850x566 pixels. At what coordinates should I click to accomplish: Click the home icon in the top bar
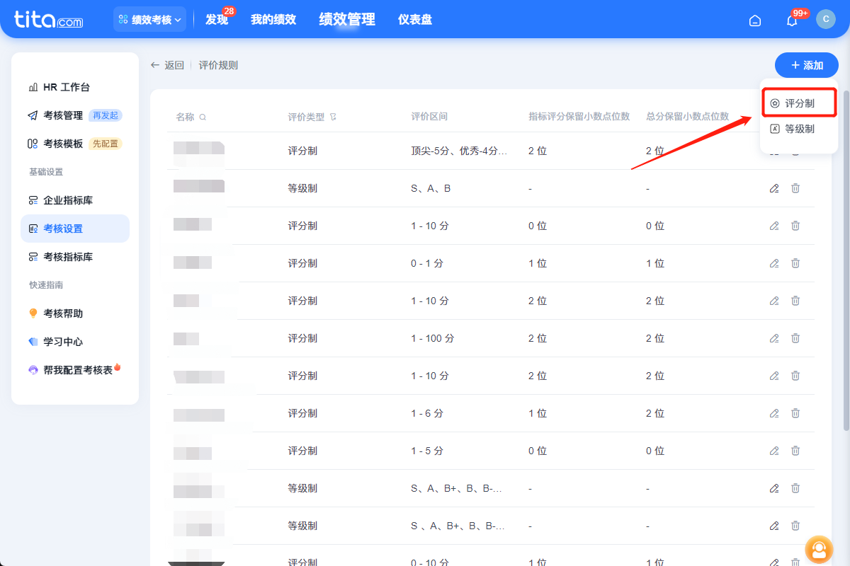[754, 21]
